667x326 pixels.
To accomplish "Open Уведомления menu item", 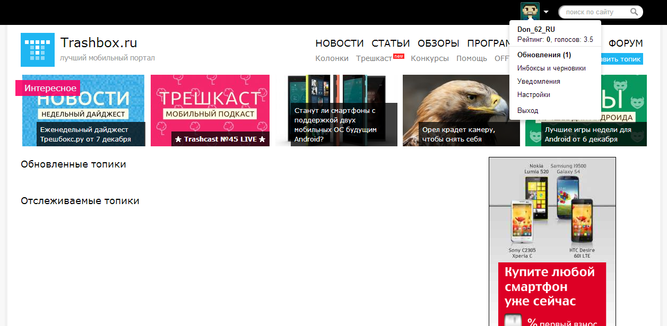I will pos(539,82).
